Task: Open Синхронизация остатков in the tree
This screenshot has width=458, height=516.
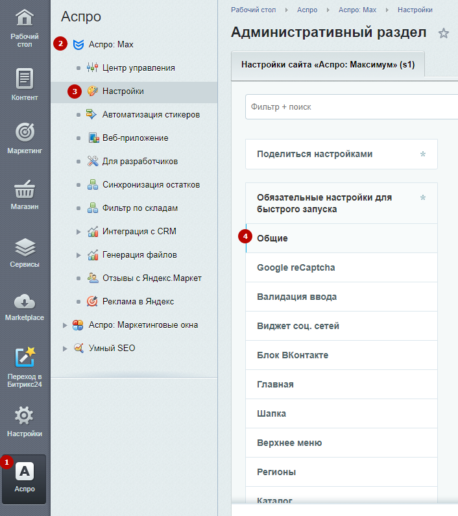Action: point(151,184)
